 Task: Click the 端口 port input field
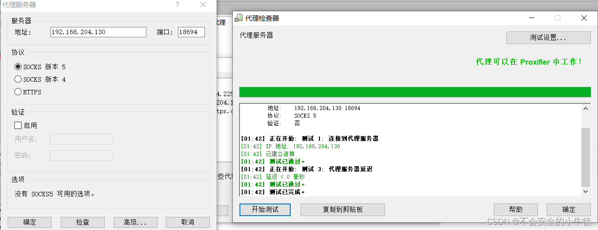pyautogui.click(x=191, y=32)
